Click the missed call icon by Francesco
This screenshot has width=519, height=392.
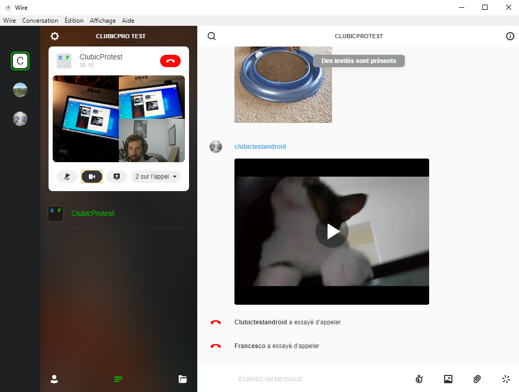click(216, 346)
